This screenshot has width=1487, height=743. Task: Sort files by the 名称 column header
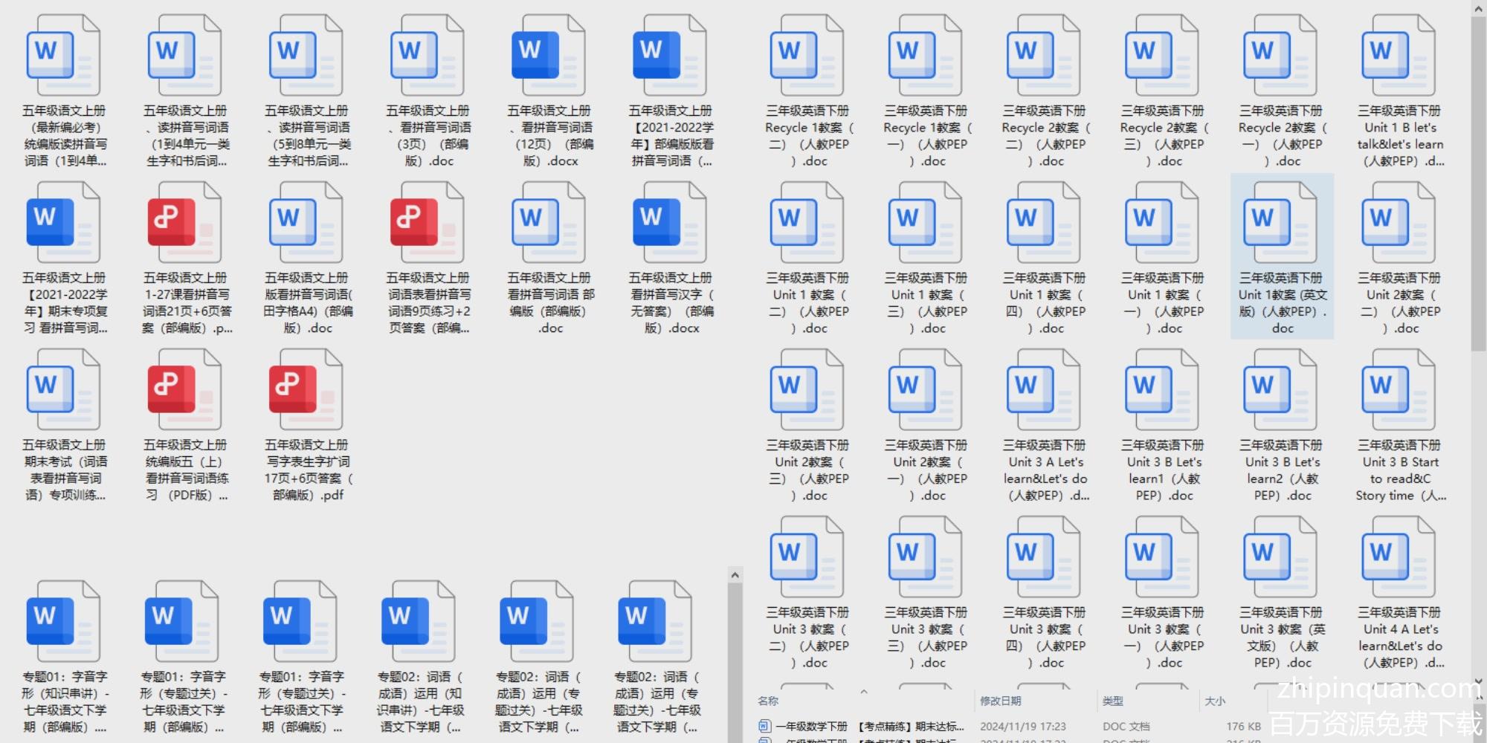tap(768, 701)
